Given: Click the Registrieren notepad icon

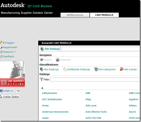Looking at the screenshot, I should (1, 47).
